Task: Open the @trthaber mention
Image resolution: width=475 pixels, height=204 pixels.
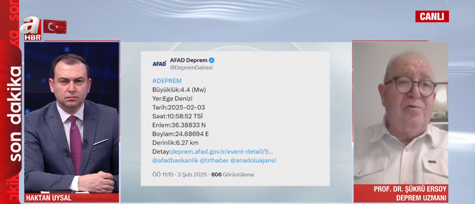Action: tap(214, 160)
